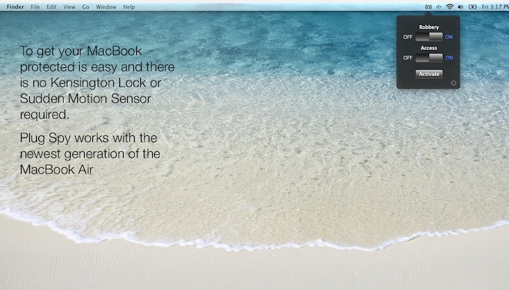Screen dimensions: 509x290
Task: Click the Plug Spy menu bar icon
Action: 428,7
